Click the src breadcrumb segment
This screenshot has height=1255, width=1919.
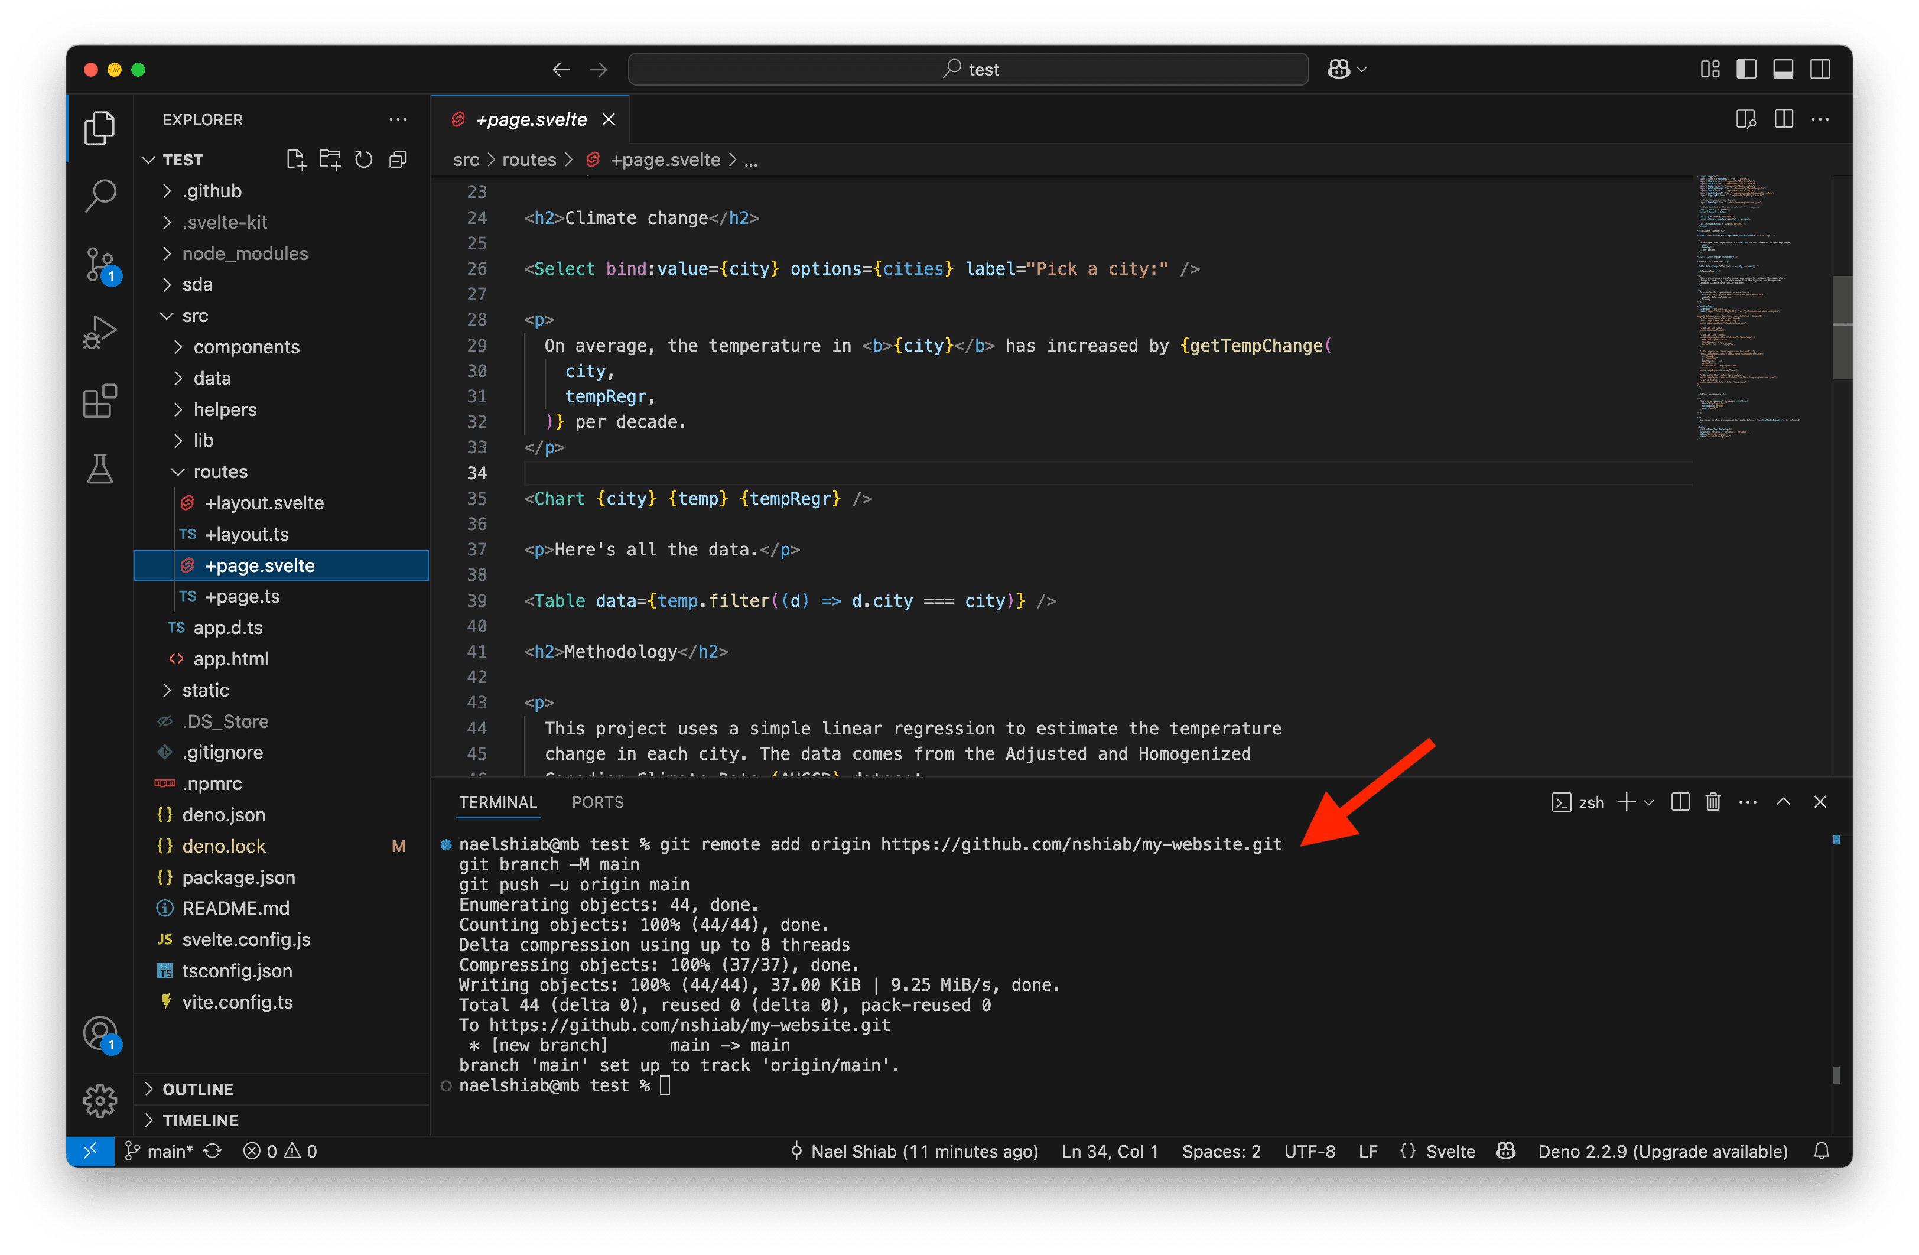tap(466, 161)
